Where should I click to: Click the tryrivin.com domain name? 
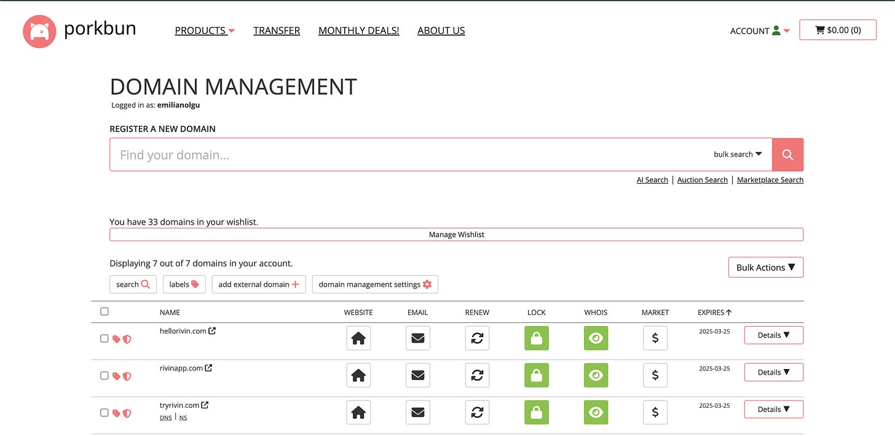point(179,405)
